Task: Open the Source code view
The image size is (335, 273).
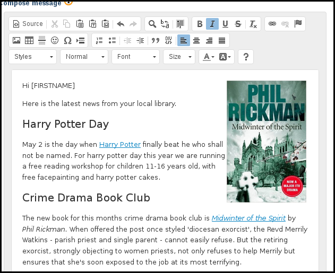Action: point(28,24)
